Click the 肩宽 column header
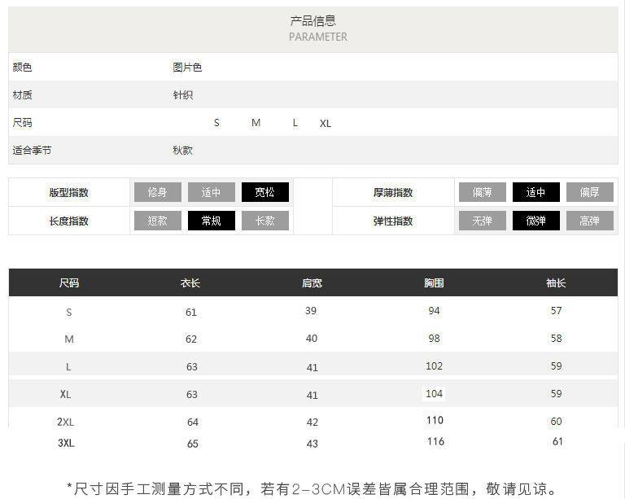The width and height of the screenshot is (625, 499). click(312, 283)
